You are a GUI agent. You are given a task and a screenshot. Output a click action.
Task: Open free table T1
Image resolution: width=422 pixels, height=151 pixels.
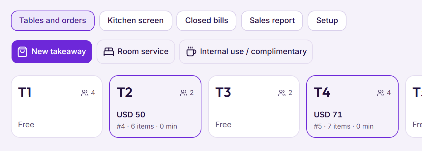[x=57, y=106]
